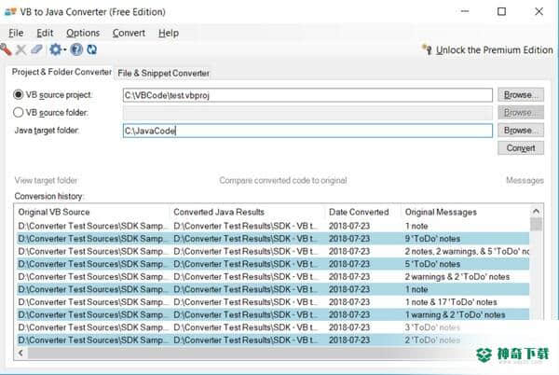Click the Convert button
The width and height of the screenshot is (559, 375).
521,147
